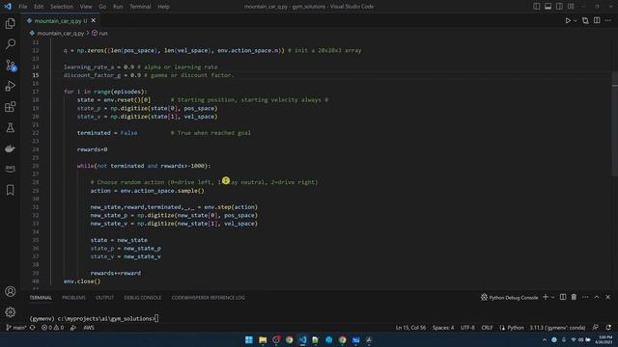Image resolution: width=618 pixels, height=347 pixels.
Task: Toggle bottom panel layout icon
Action: [x=548, y=7]
